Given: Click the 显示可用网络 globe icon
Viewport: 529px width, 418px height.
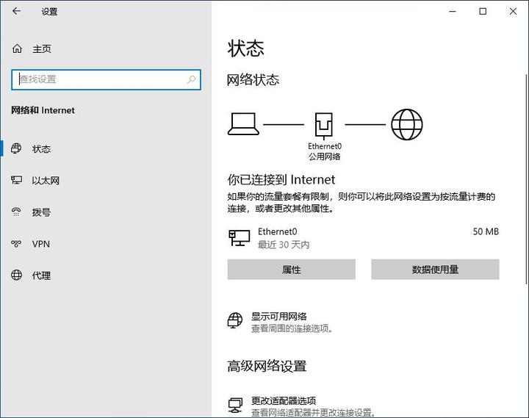Looking at the screenshot, I should [235, 321].
